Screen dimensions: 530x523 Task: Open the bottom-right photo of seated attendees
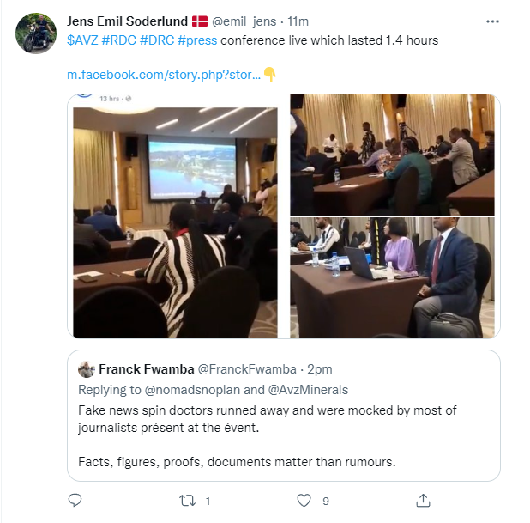[392, 277]
